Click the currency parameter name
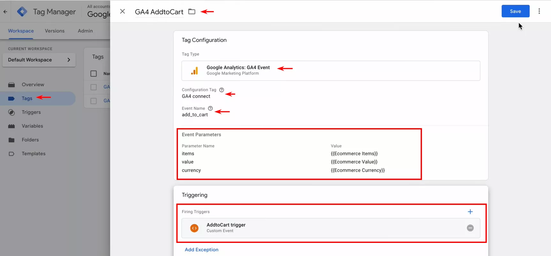The image size is (551, 256). point(191,170)
